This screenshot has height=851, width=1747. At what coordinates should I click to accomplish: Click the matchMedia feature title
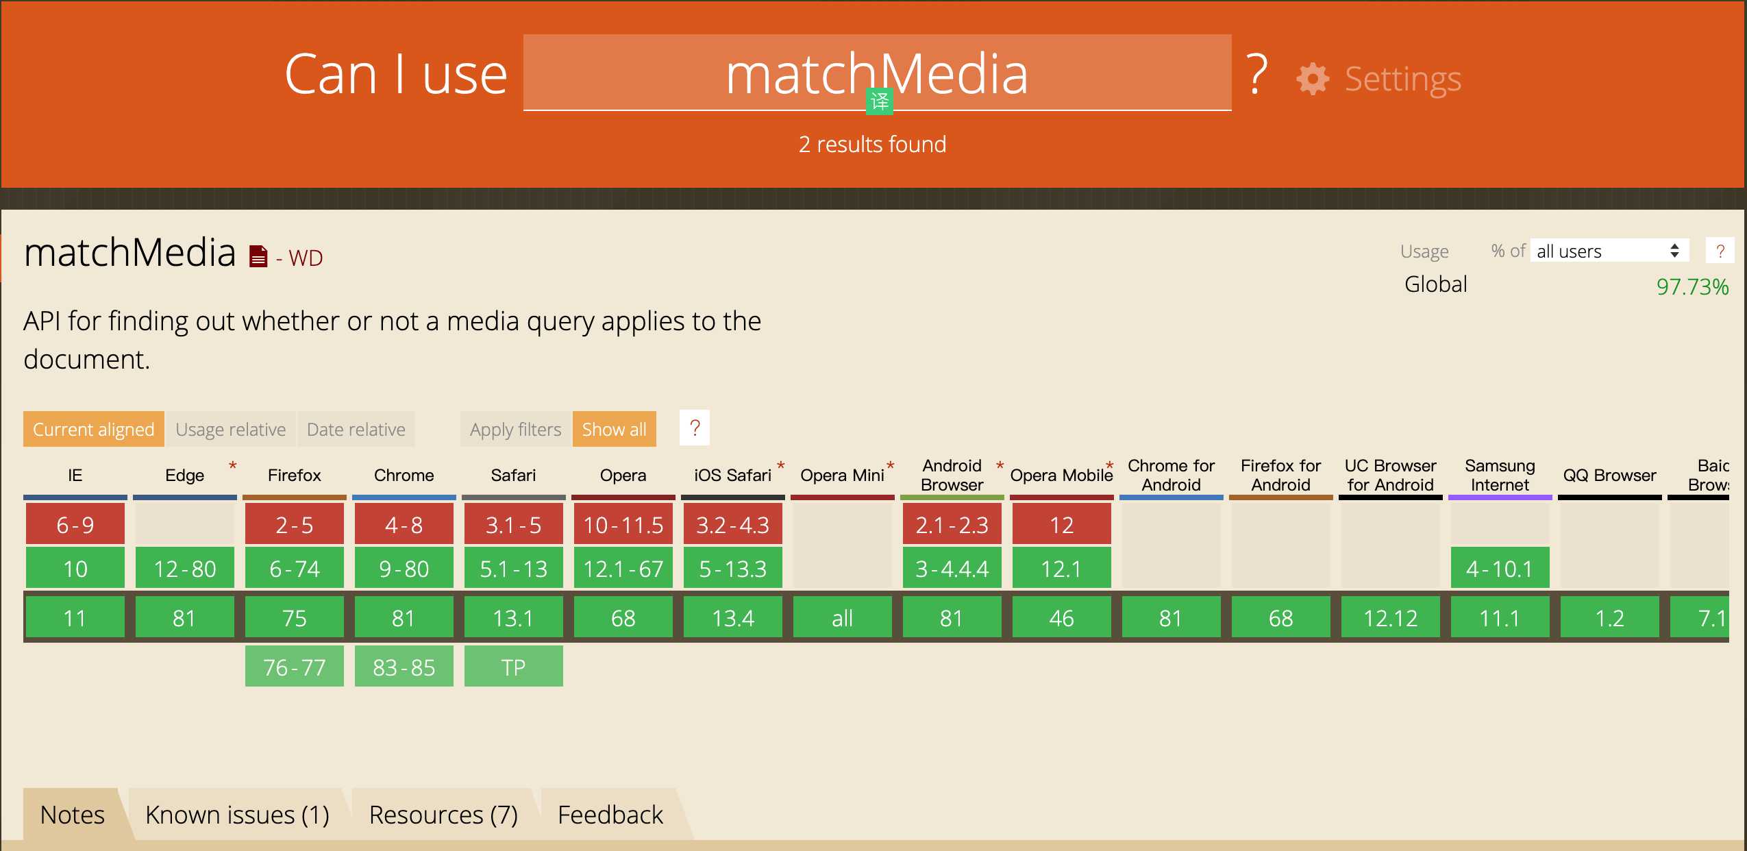click(x=130, y=252)
